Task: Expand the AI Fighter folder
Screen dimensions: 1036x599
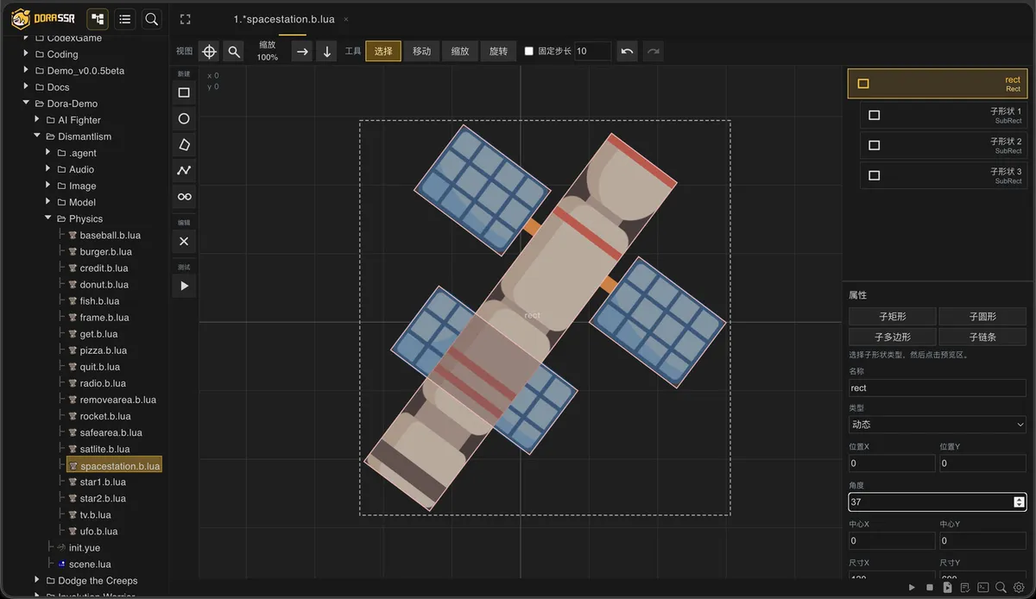Action: pyautogui.click(x=37, y=120)
